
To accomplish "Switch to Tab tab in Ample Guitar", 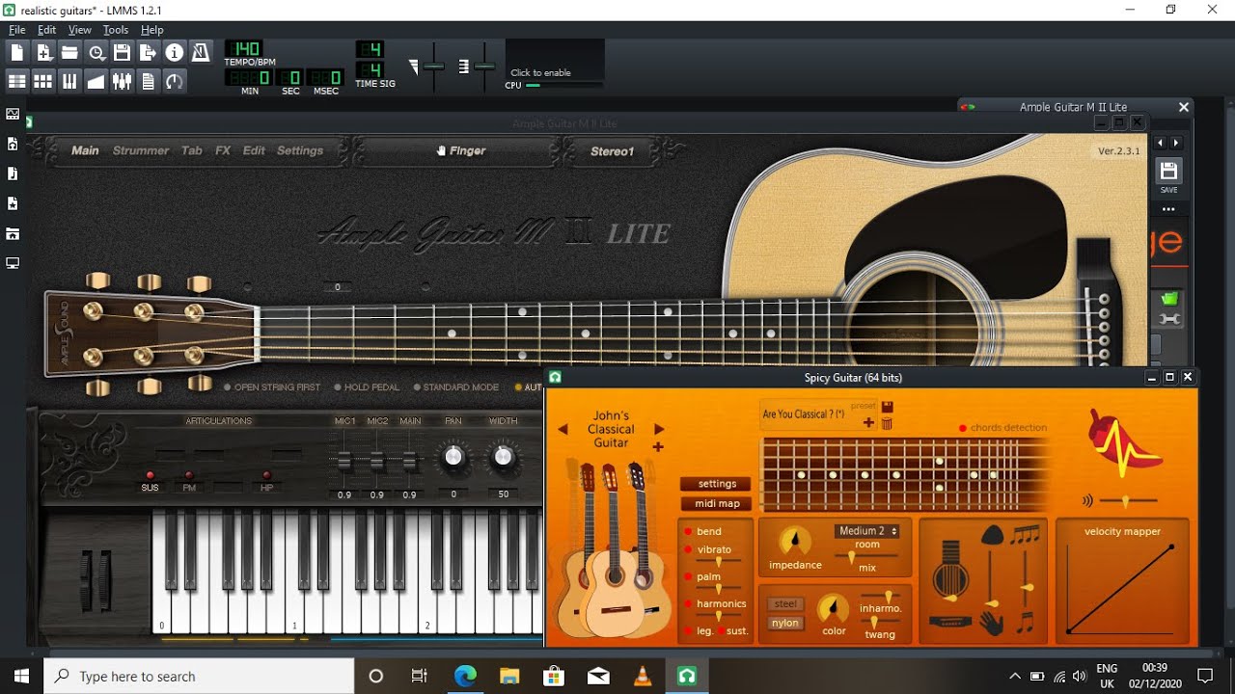I will 192,150.
